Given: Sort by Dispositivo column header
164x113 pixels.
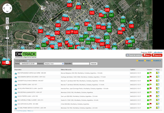Looking at the screenshot, I should [x=18, y=70].
